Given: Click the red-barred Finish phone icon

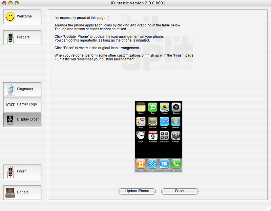Looking at the screenshot, I should [x=10, y=172].
